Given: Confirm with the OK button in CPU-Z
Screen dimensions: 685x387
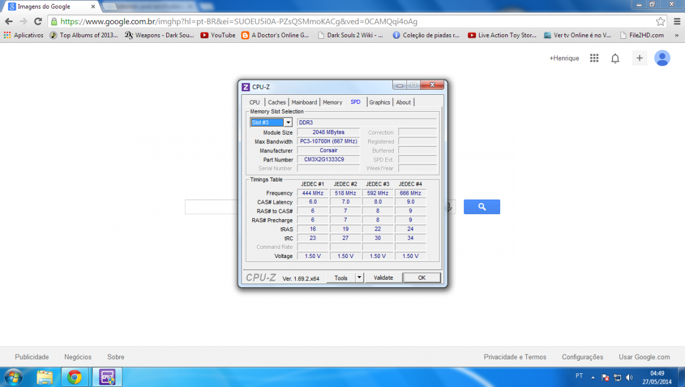Looking at the screenshot, I should (422, 278).
